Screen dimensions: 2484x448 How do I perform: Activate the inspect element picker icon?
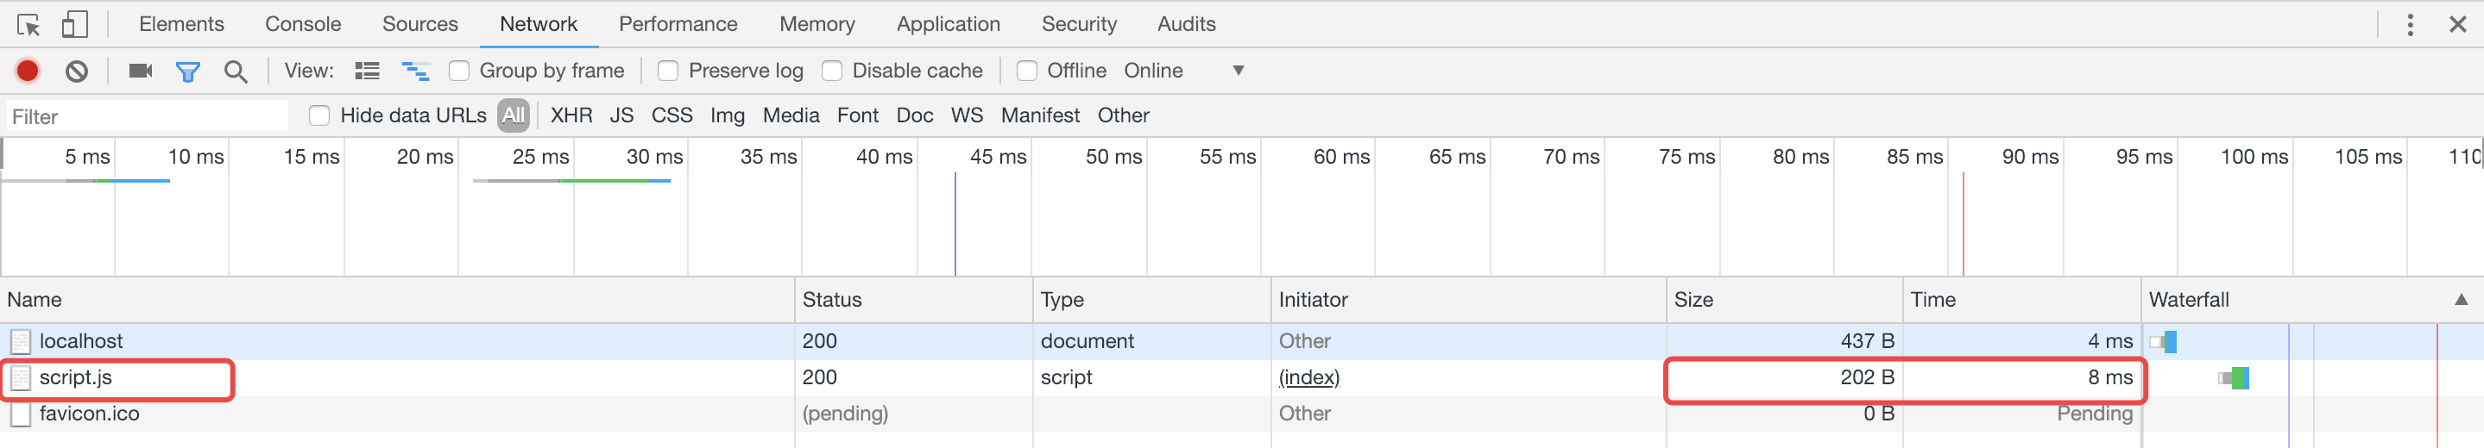pyautogui.click(x=28, y=24)
